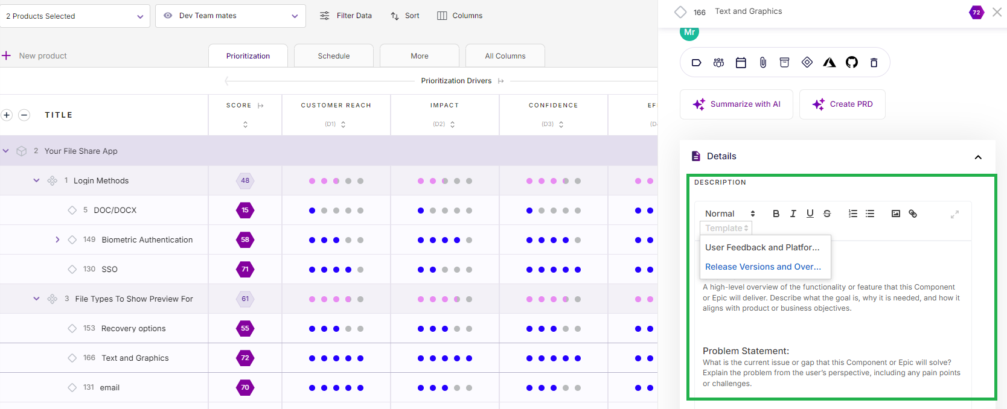
Task: Expand the Biometric Authentication row
Action: 57,239
